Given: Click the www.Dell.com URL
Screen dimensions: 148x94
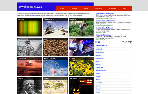Looking at the screenshot, I should (100, 40).
